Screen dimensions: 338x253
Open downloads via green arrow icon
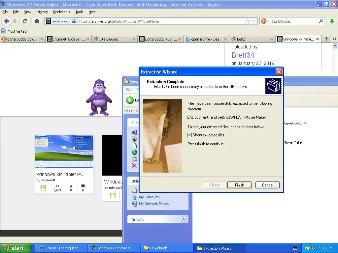(332, 21)
